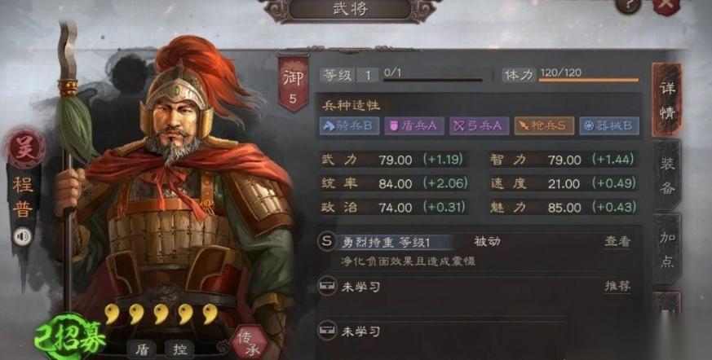Choose the 器械B troop aptitude badge
Image resolution: width=712 pixels, height=360 pixels.
click(x=609, y=125)
